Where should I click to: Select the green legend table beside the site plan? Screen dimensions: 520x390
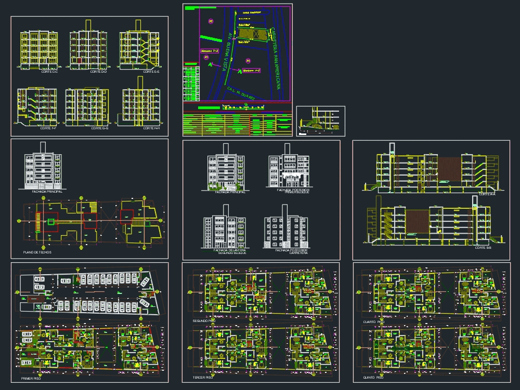(x=191, y=83)
